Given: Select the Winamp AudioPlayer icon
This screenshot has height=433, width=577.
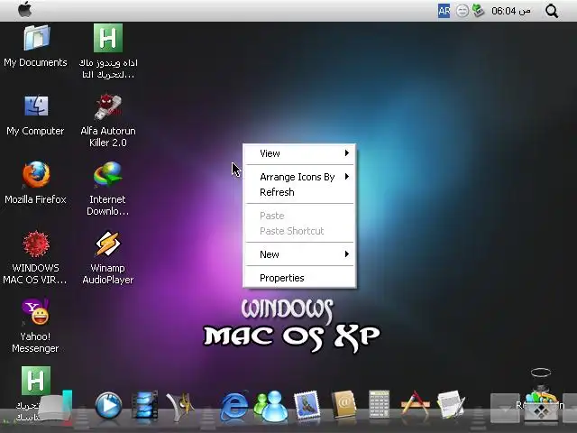Looking at the screenshot, I should (x=108, y=257).
